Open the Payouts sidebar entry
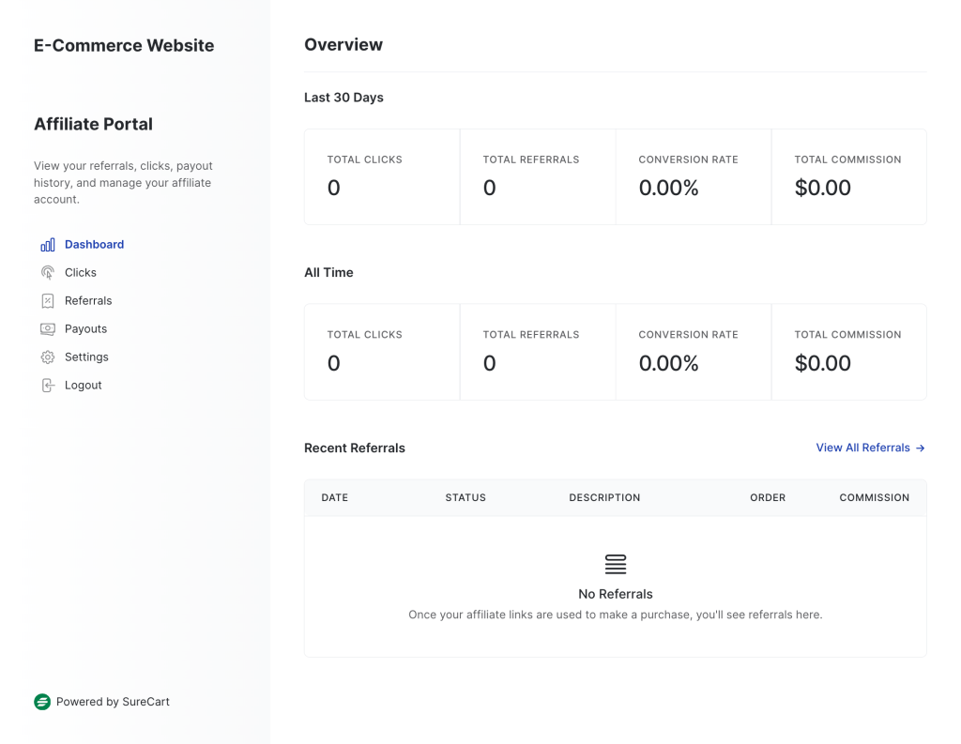 85,328
